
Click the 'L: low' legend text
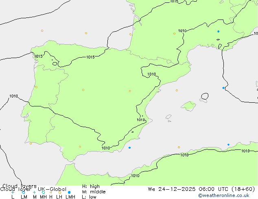pyautogui.click(x=89, y=197)
